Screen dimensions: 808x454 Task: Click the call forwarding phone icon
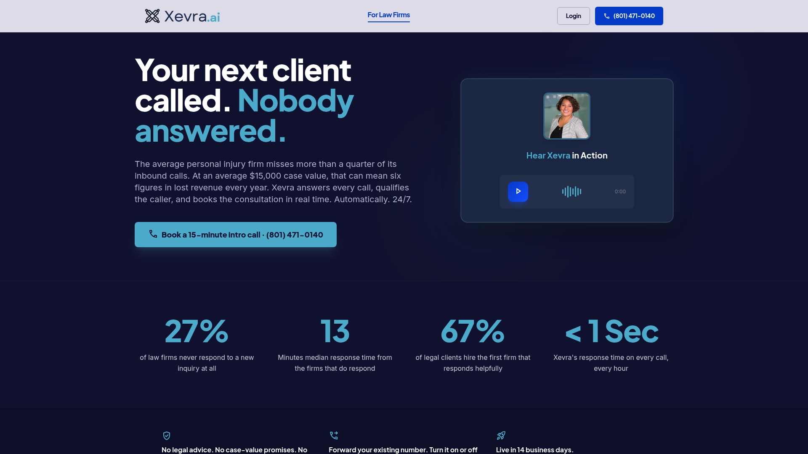(x=334, y=436)
